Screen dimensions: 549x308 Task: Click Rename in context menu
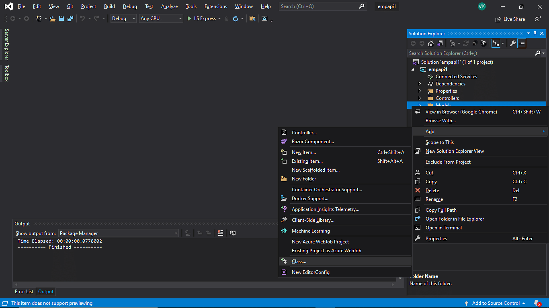pos(480,199)
